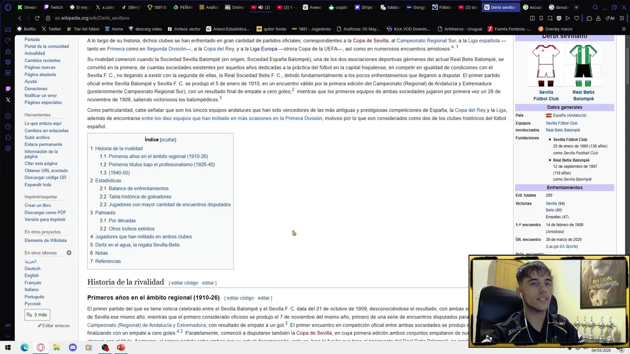Viewport: 630px width, 354px height.
Task: Open X (Twitter) panel in Opera sidebar
Action: [8, 100]
